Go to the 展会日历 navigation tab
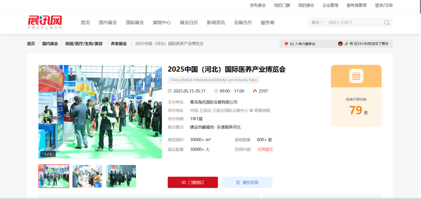 pos(189,23)
